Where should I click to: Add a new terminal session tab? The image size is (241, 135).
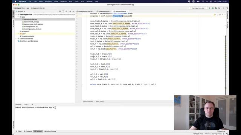pos(32,105)
